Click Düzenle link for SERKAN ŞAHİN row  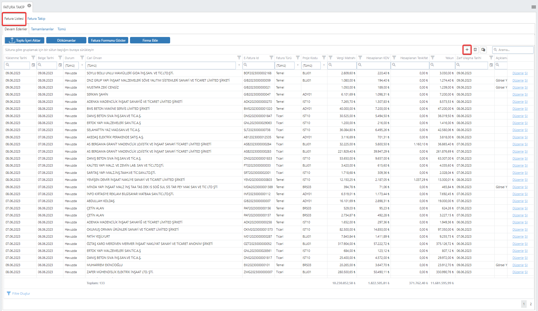coord(518,95)
